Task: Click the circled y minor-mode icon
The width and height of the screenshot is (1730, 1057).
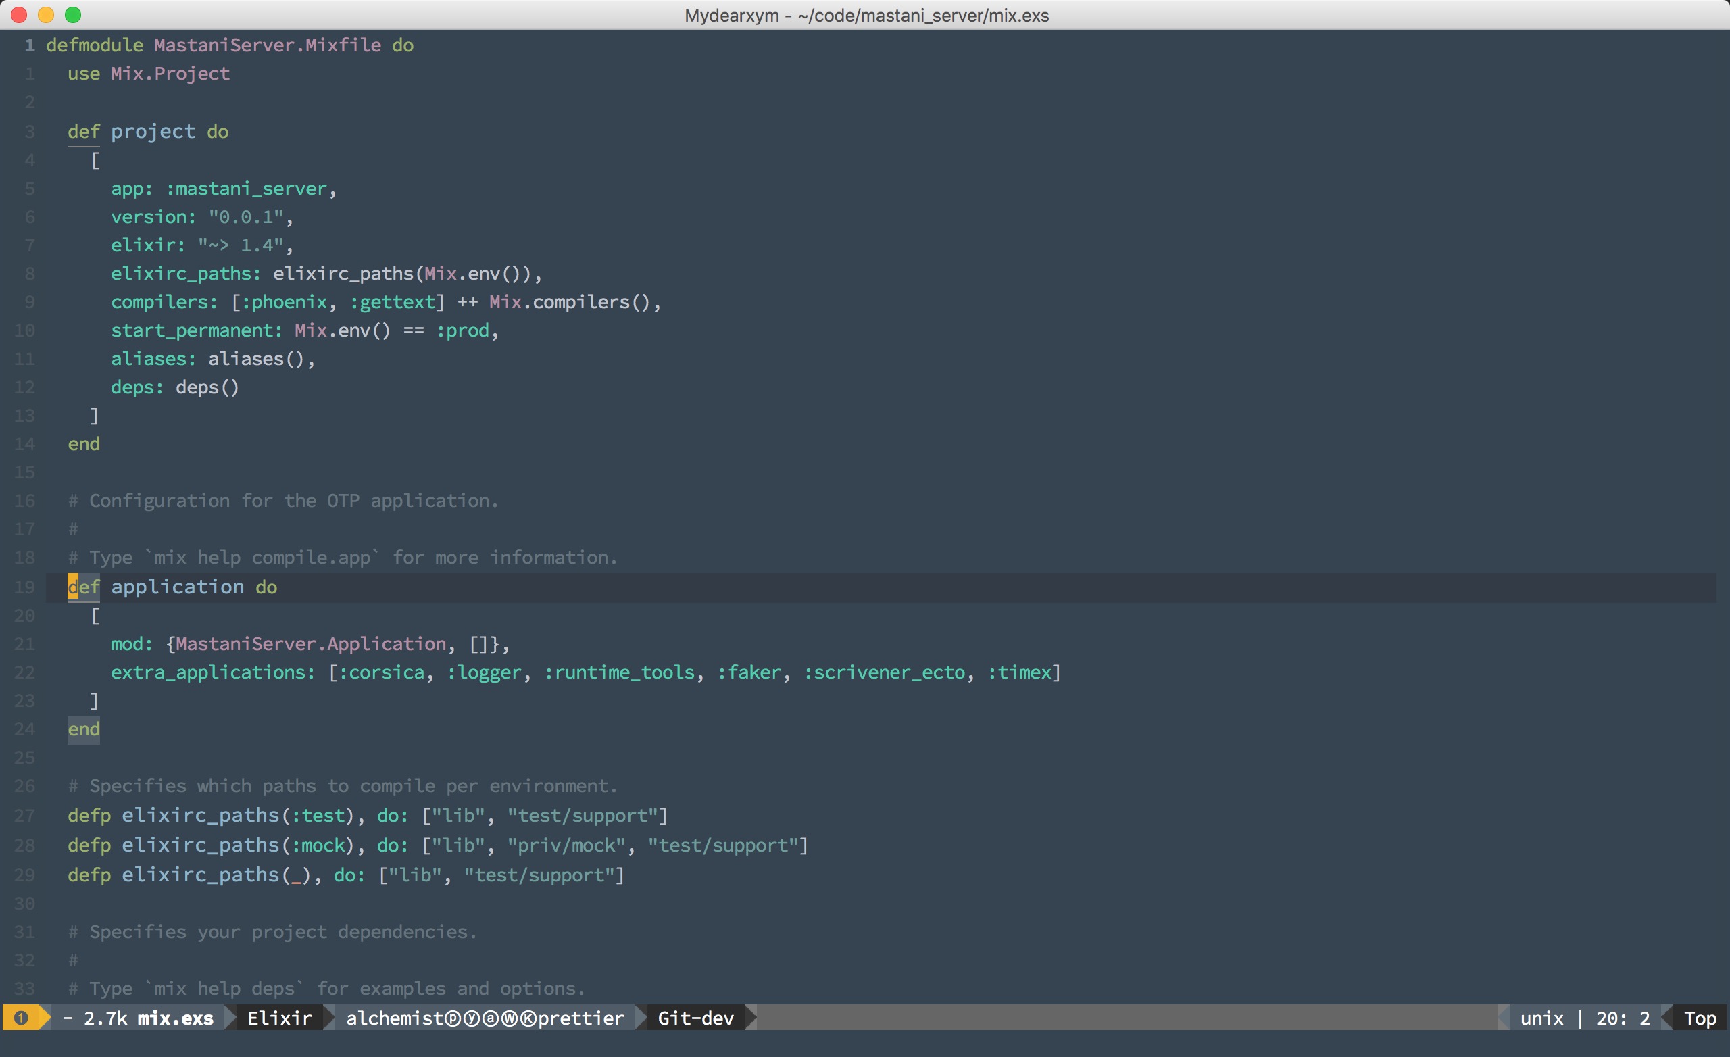Action: click(472, 1018)
